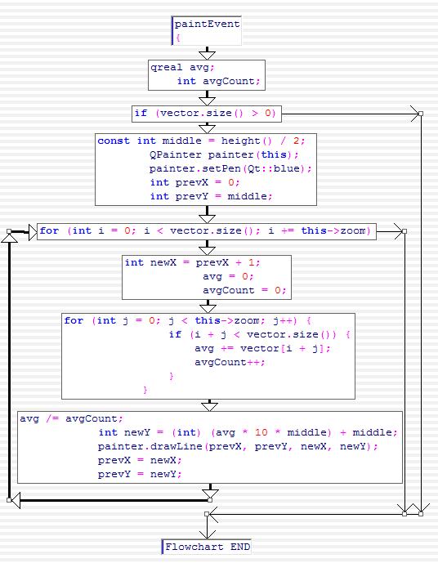The height and width of the screenshot is (563, 438).
Task: Click arrow entering the if vector.size block
Action: coord(207,101)
